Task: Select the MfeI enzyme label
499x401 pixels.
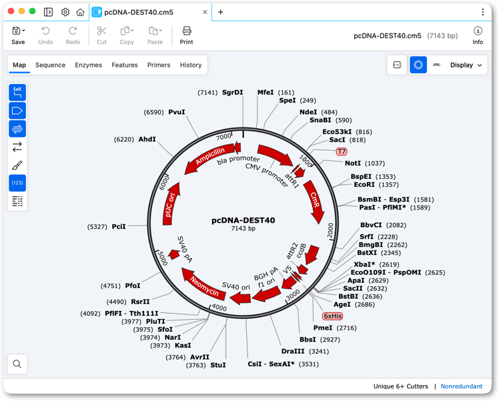Action: click(x=266, y=92)
